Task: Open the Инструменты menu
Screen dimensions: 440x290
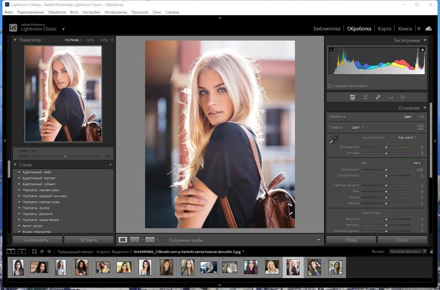Action: 116,12
